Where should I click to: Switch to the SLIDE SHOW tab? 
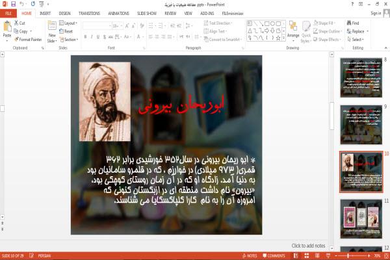click(x=147, y=14)
